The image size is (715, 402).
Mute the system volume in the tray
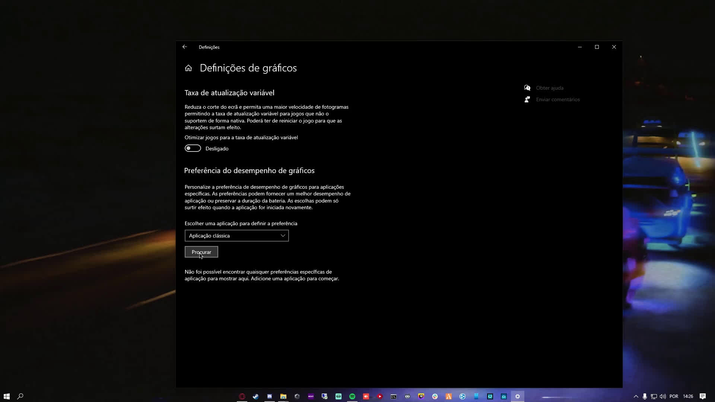663,396
